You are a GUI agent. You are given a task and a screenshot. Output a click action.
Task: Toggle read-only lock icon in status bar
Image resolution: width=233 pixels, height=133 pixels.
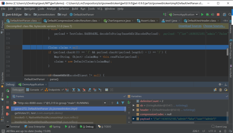point(220,131)
